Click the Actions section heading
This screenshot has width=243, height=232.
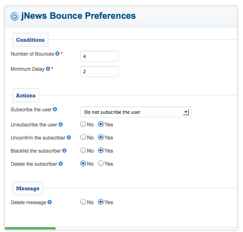(26, 95)
